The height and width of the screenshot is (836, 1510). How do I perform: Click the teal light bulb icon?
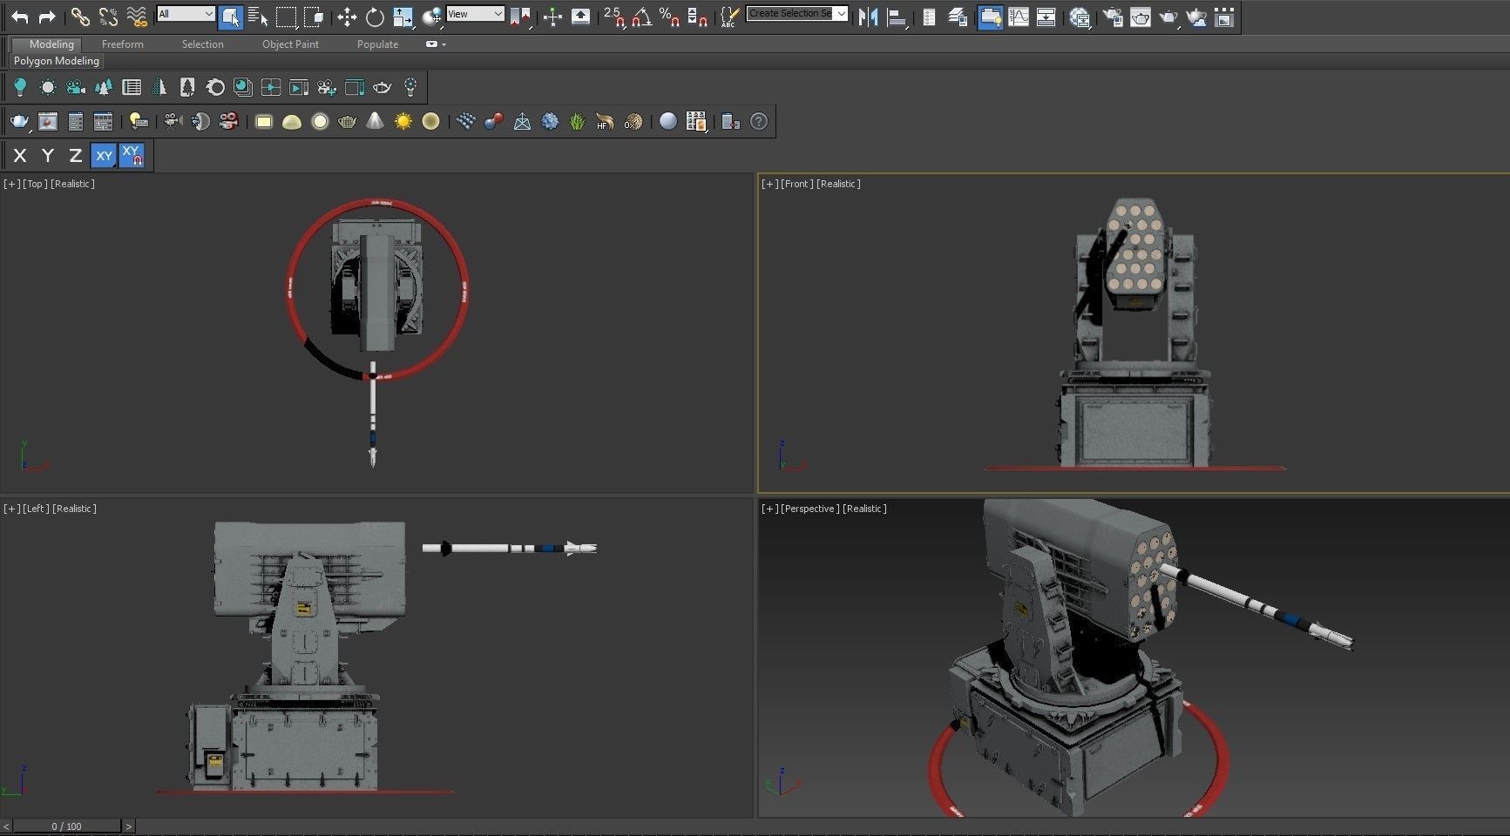coord(20,87)
